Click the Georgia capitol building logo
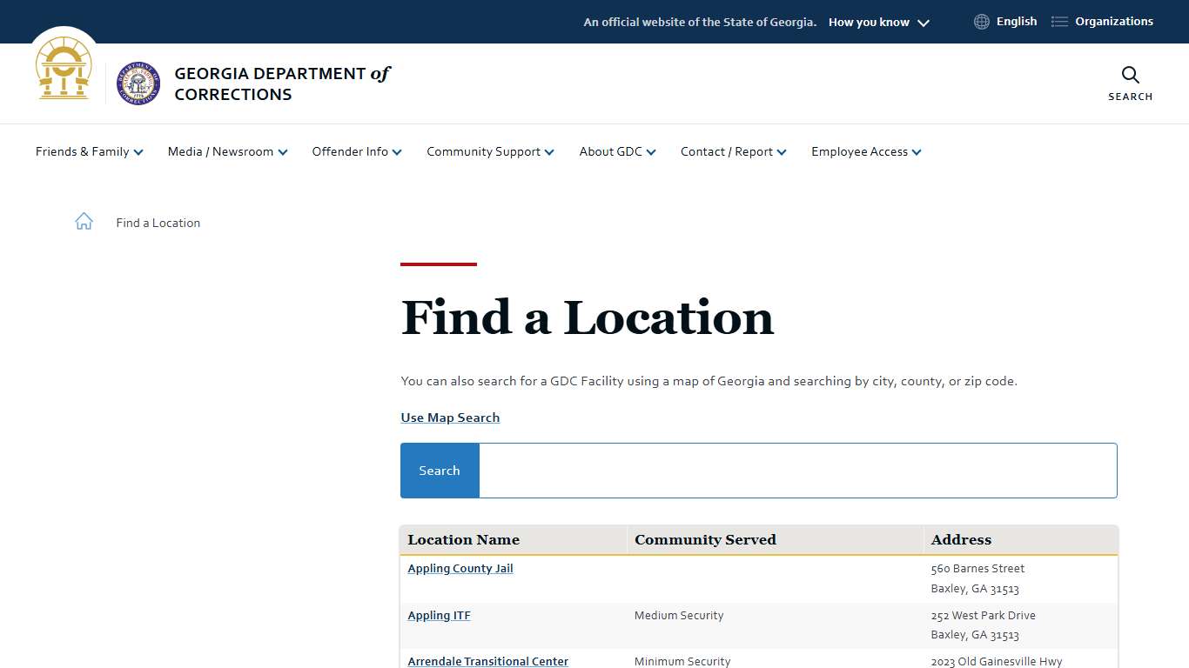 pos(63,68)
